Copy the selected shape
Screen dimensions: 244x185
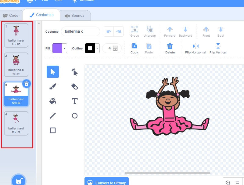(134, 49)
